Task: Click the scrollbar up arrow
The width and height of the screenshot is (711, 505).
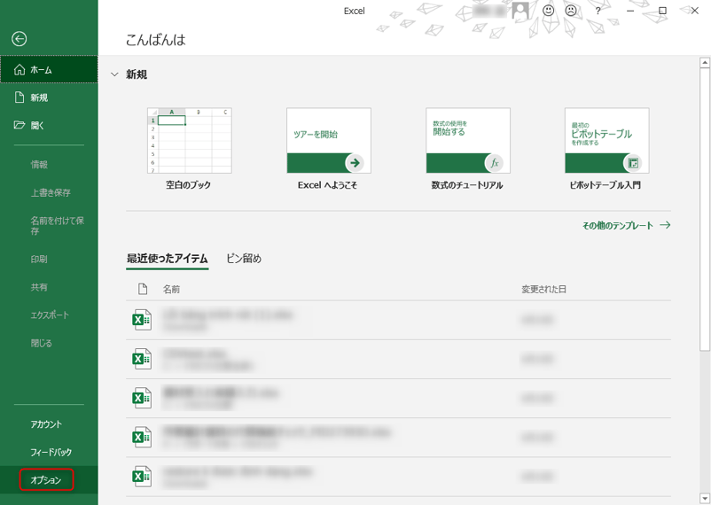Action: (705, 63)
